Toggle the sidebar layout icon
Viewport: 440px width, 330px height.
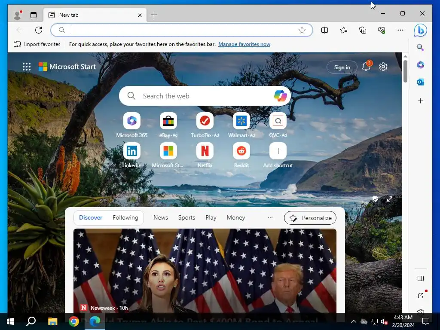pyautogui.click(x=420, y=278)
